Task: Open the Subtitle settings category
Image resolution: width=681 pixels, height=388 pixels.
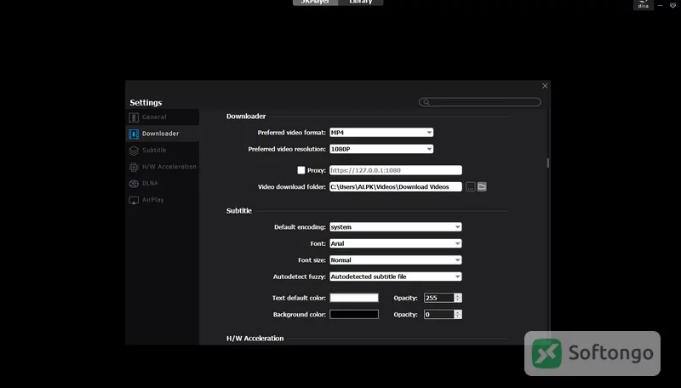Action: [163, 150]
